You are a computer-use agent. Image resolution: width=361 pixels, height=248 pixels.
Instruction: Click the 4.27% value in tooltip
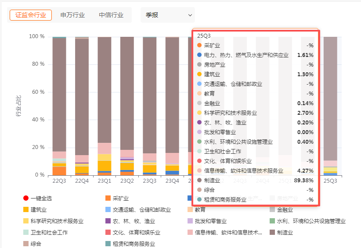(305, 170)
